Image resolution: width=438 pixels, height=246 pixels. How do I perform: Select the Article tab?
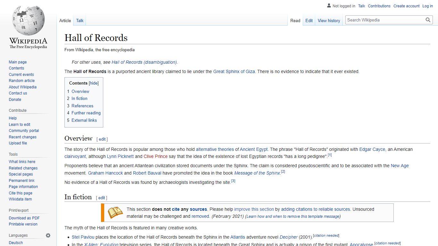[x=65, y=20]
